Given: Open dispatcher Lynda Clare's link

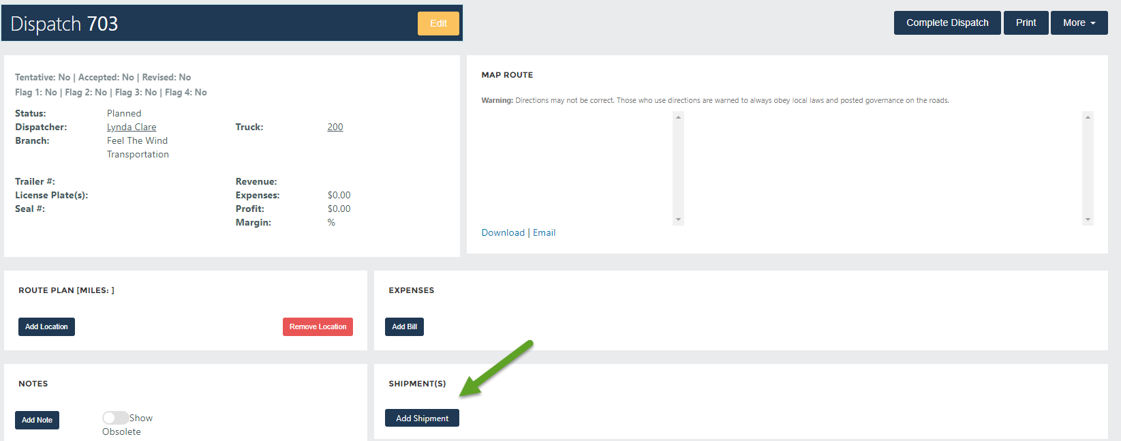Looking at the screenshot, I should click(132, 127).
